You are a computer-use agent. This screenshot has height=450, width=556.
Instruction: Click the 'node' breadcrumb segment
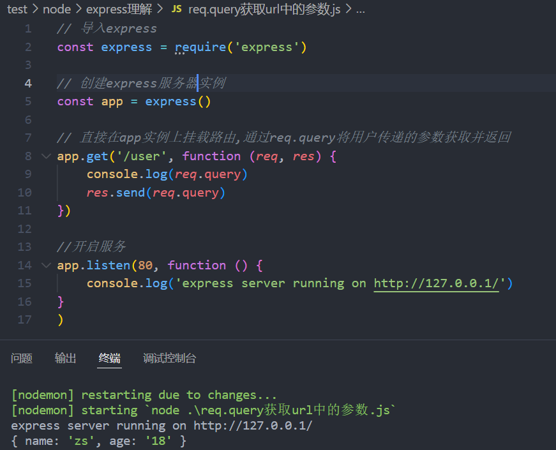click(57, 9)
